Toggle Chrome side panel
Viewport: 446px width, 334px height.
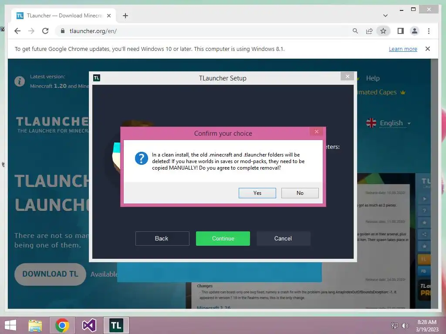point(401,31)
